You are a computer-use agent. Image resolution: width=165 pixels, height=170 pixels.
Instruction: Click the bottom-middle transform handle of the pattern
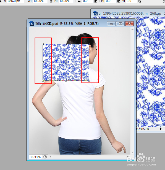(66, 80)
